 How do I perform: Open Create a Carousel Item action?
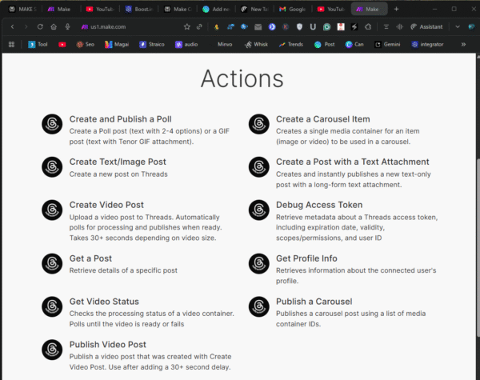[323, 119]
